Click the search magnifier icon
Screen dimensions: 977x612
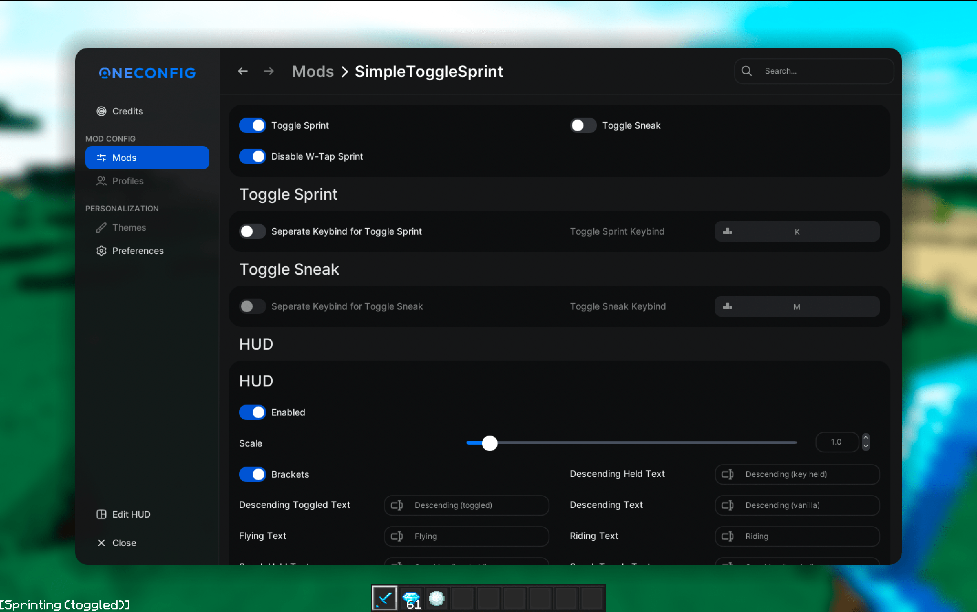746,71
